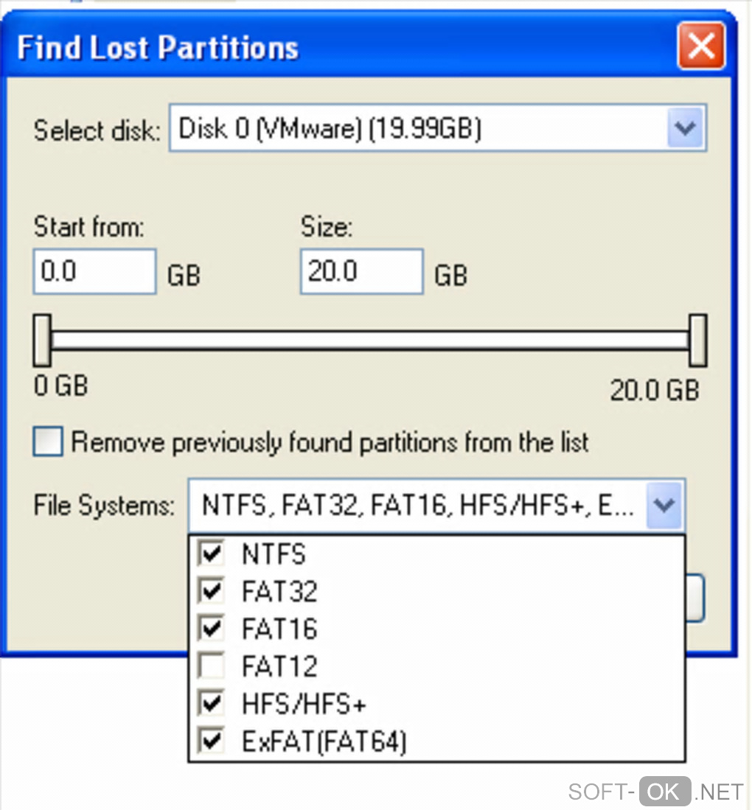Click the left slider handle at 0 GB
This screenshot has width=752, height=810.
[x=43, y=340]
